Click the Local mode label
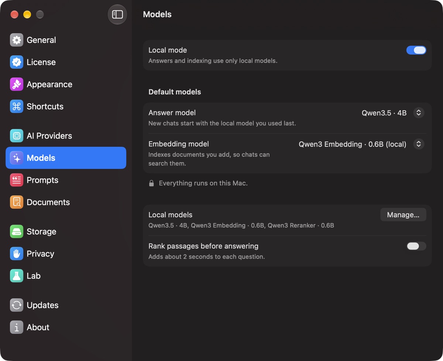443x361 pixels. click(168, 50)
